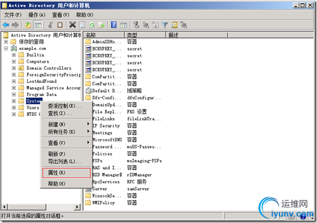This screenshot has width=317, height=223.
Task: Select the MicrosoftDNS list entry
Action: click(107, 140)
